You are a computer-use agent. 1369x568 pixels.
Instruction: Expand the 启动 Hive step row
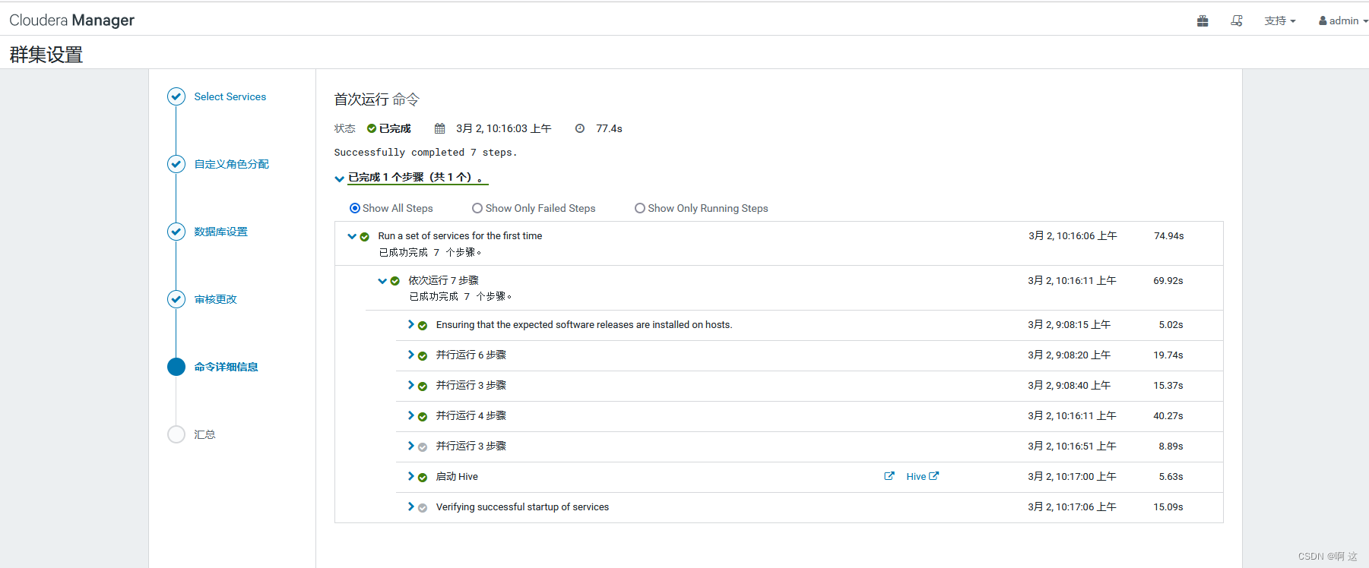[x=411, y=476]
